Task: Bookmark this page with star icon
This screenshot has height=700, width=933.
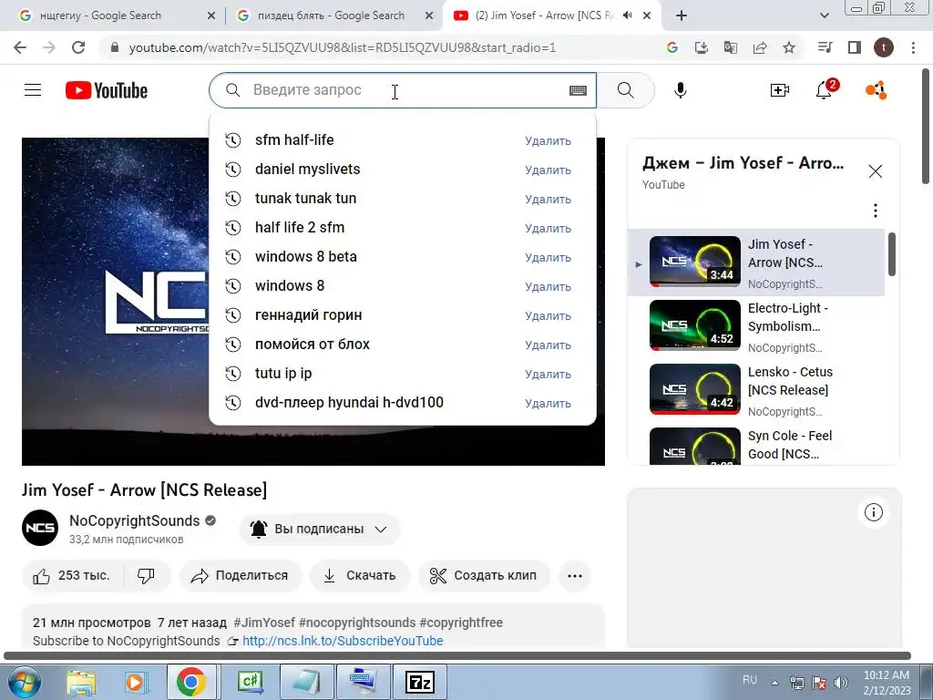Action: coord(789,47)
